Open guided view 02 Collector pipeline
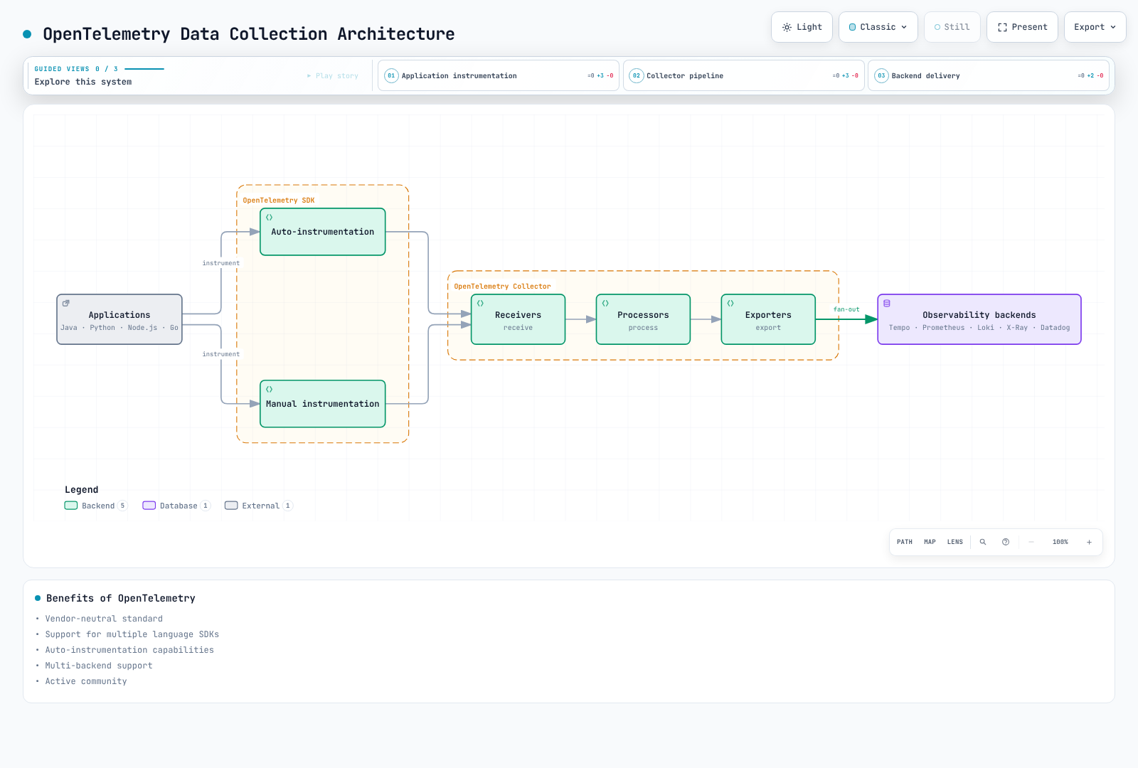1138x768 pixels. pos(744,75)
